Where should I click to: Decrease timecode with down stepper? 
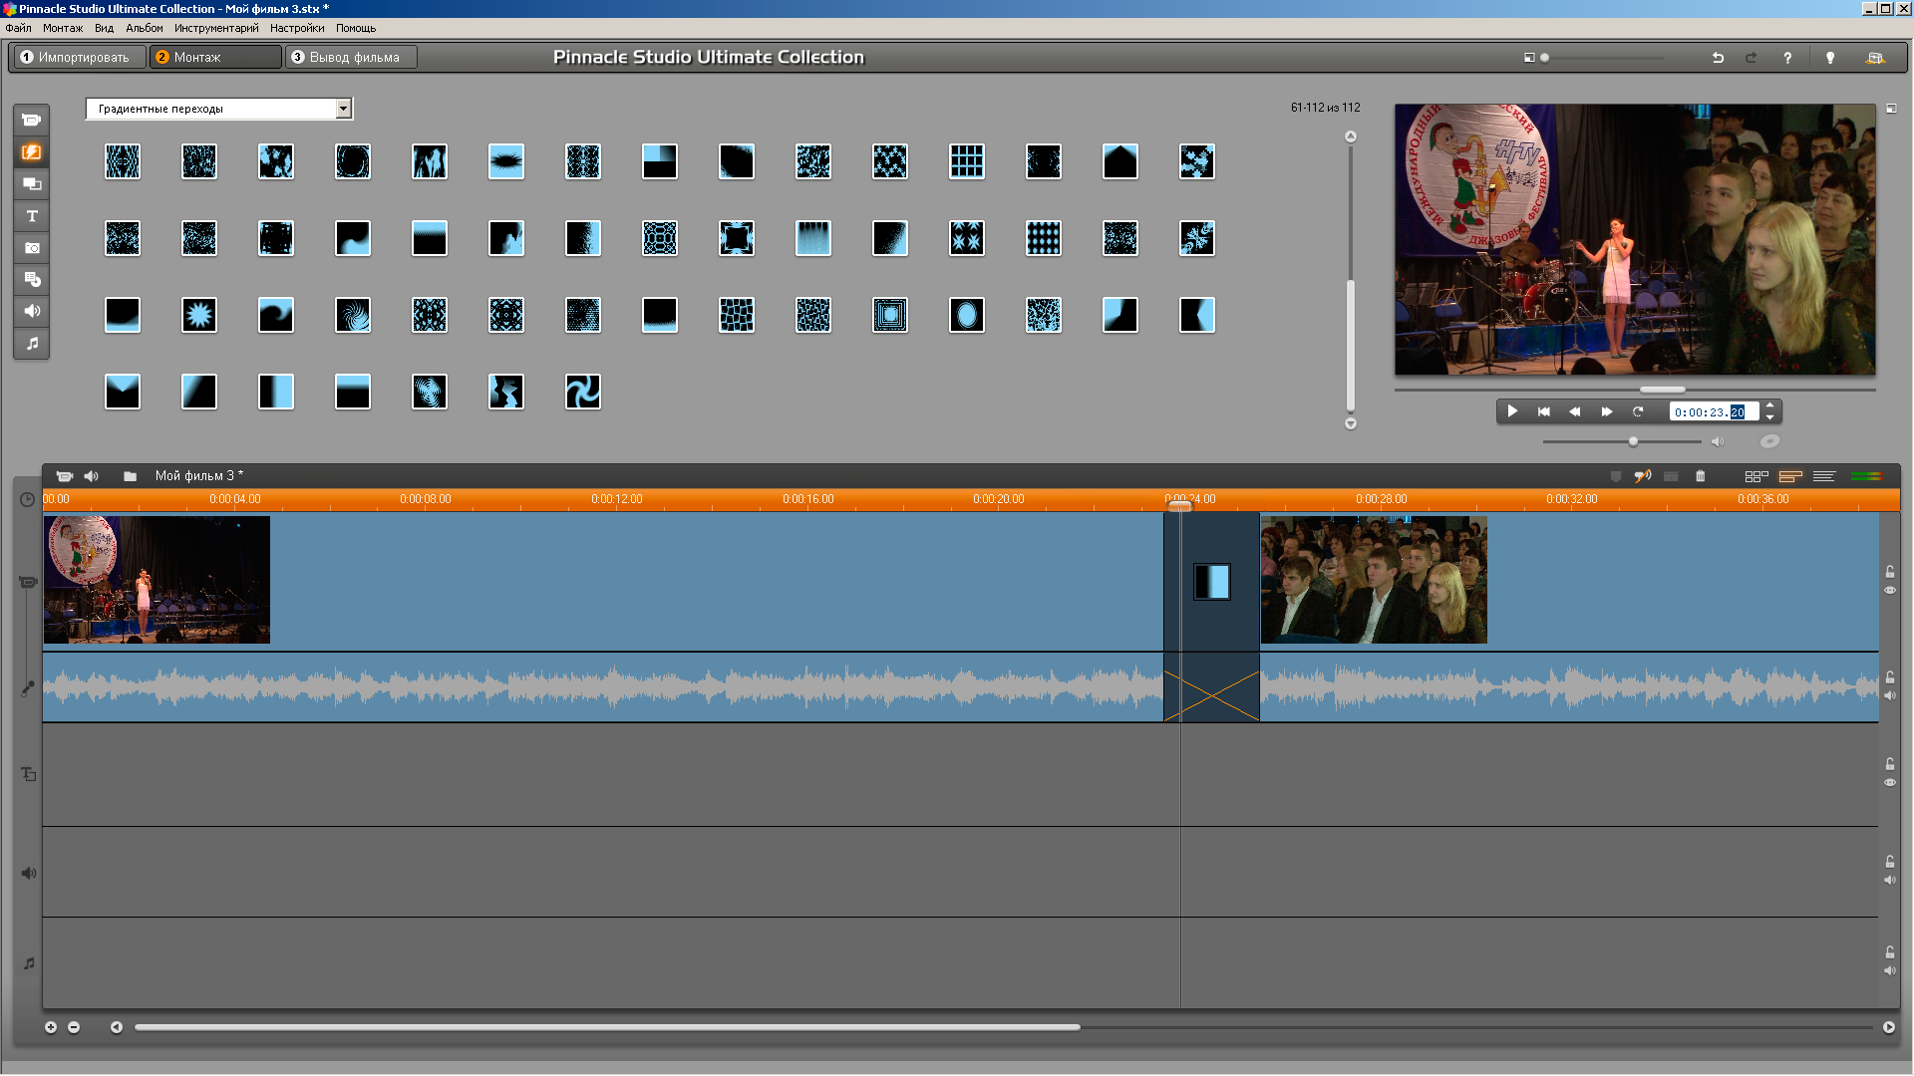[x=1769, y=417]
